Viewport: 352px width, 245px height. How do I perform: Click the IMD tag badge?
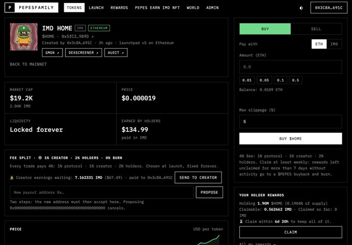80,28
